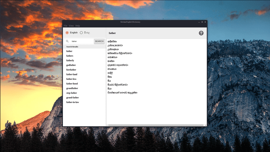Select 'father-in-law' result entry

pos(73,102)
